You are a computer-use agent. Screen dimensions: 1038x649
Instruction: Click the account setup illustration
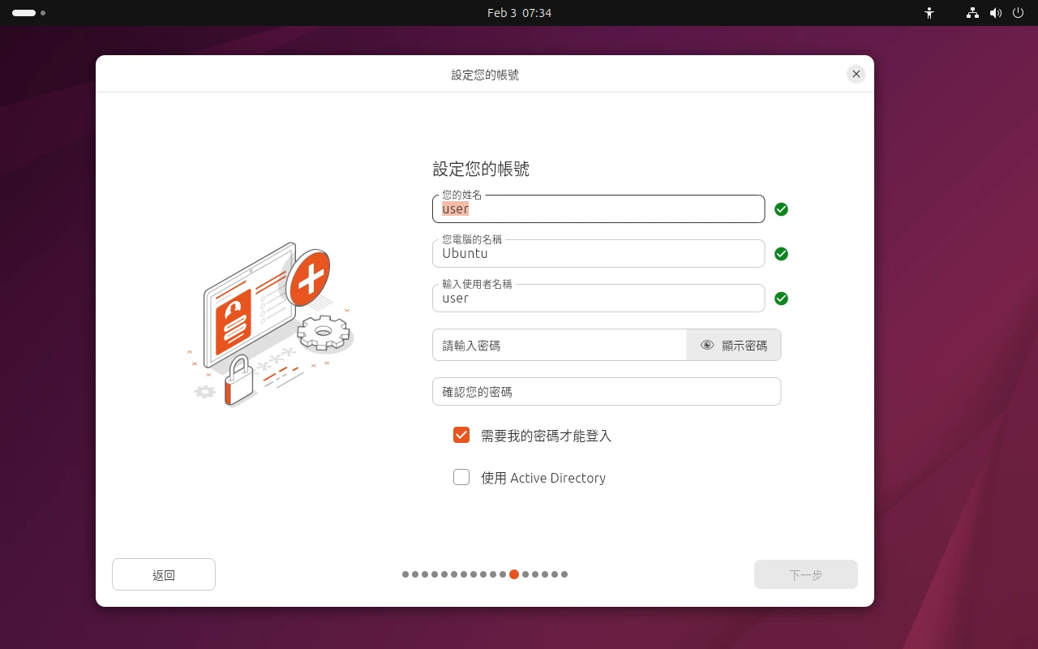point(271,326)
